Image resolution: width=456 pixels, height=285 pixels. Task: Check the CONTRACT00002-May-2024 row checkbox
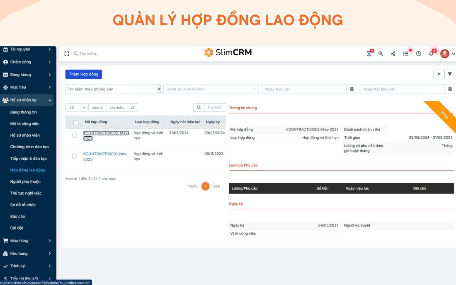(x=75, y=135)
